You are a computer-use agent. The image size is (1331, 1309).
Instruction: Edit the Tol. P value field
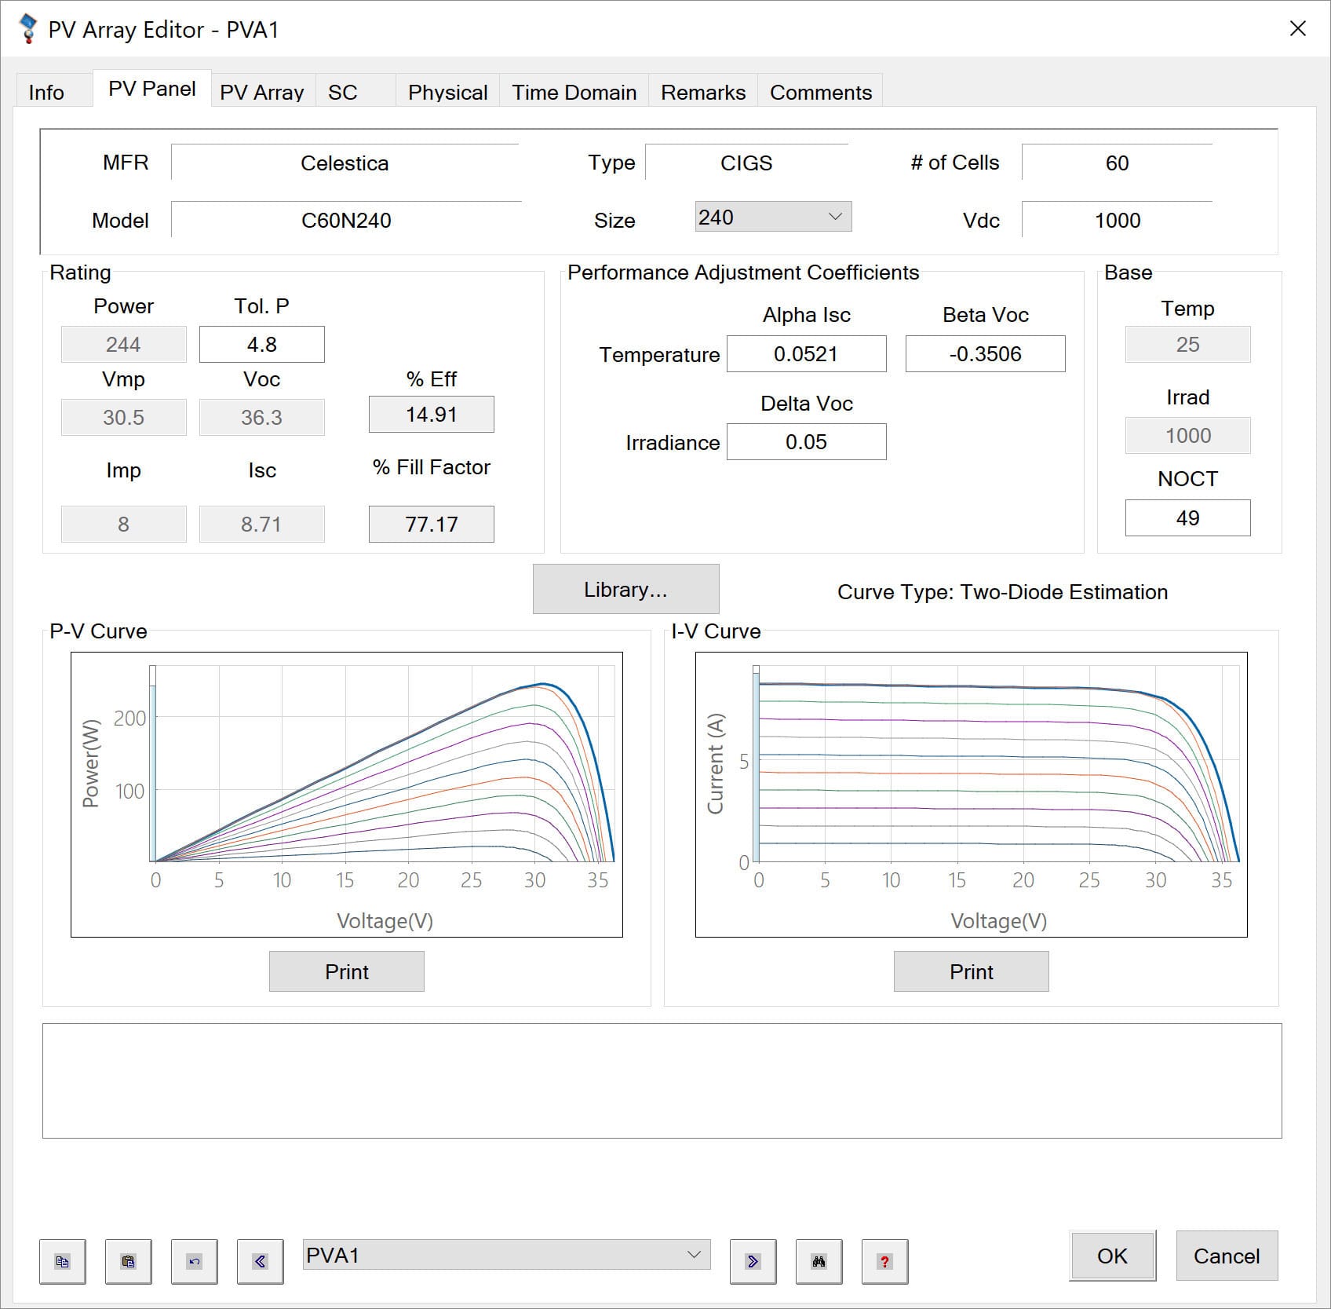261,344
